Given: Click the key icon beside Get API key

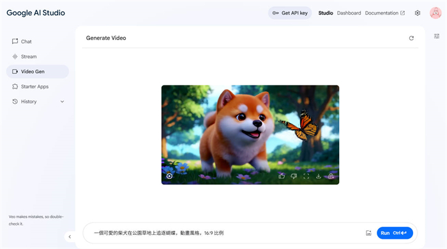Looking at the screenshot, I should click(275, 13).
